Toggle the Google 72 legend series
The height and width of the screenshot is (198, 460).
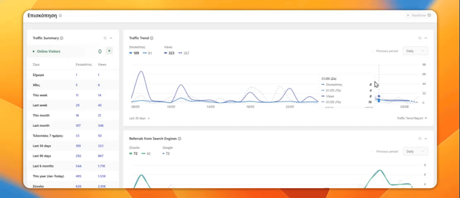(166, 153)
